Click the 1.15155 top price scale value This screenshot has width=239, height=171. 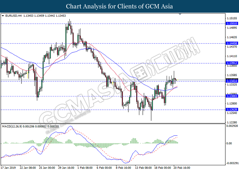point(232,18)
